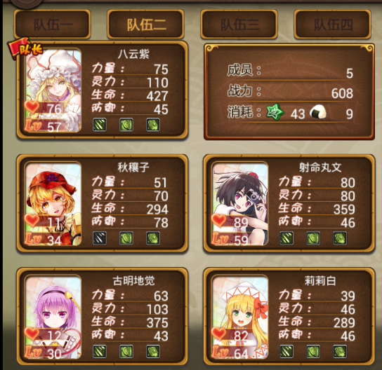This screenshot has width=382, height=370.
Task: Click the rice ball cost icon
Action: (x=318, y=112)
